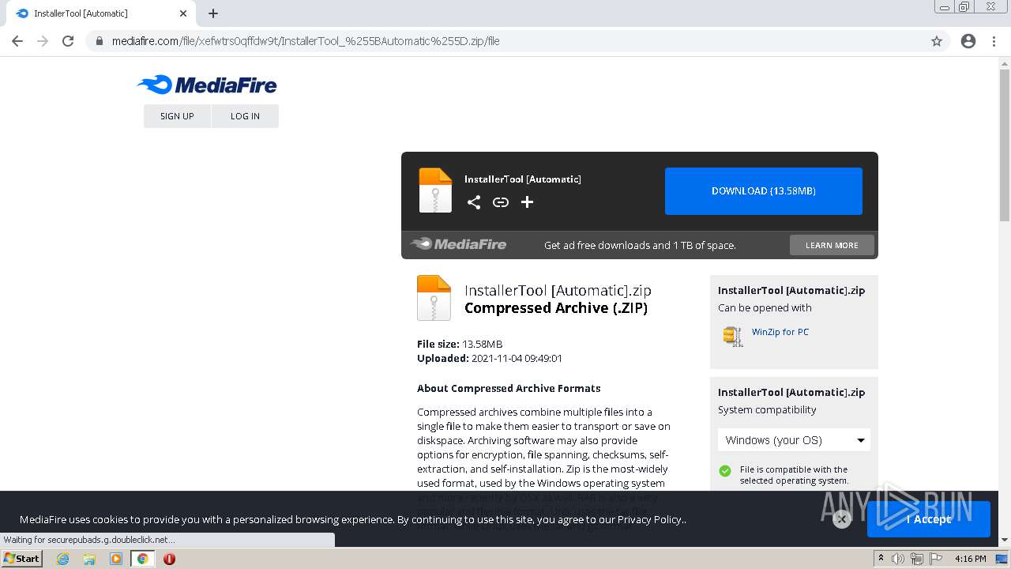
Task: Click Chrome icon in taskbar
Action: point(143,559)
